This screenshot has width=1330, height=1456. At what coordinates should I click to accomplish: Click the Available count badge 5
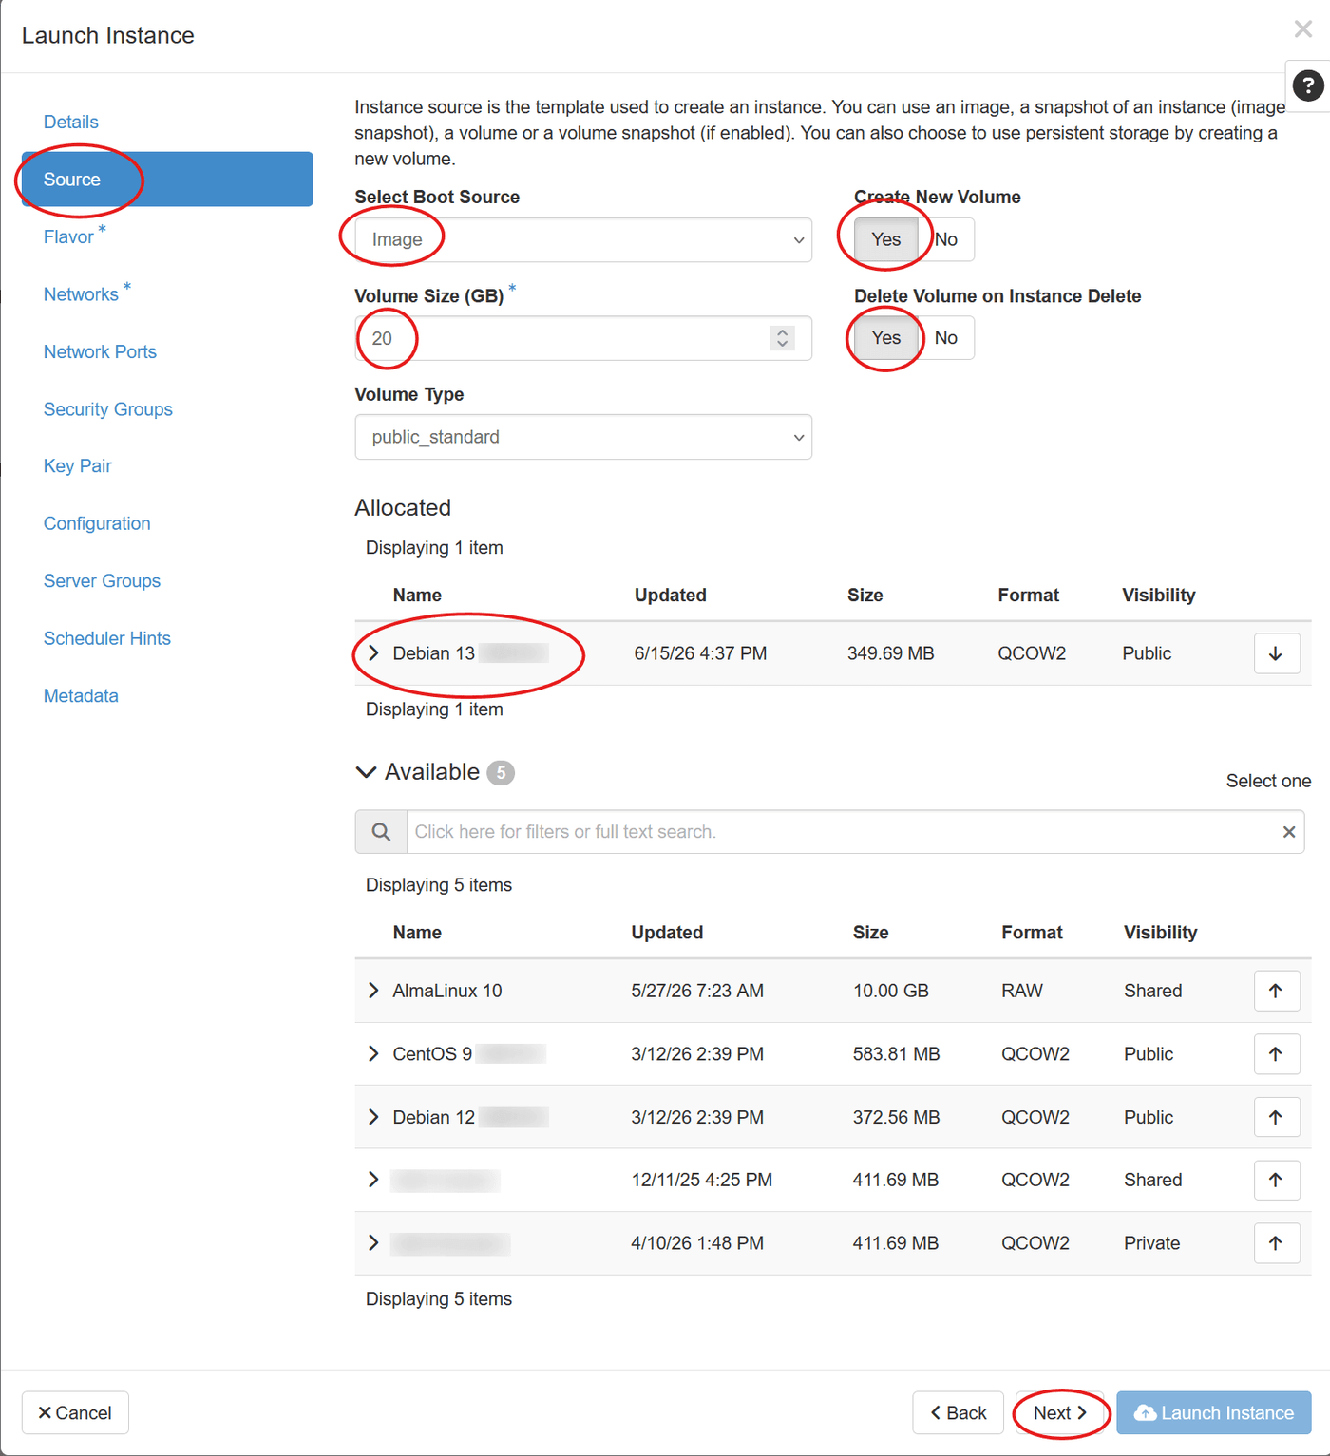(501, 772)
